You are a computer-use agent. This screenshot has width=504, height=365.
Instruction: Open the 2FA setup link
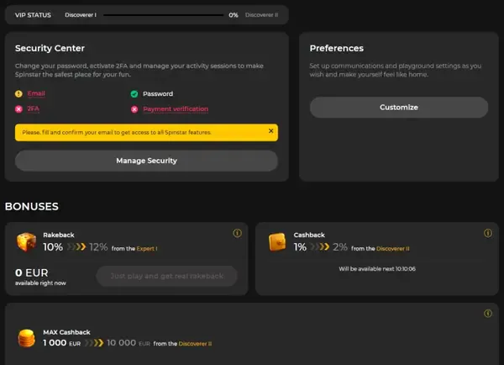34,108
